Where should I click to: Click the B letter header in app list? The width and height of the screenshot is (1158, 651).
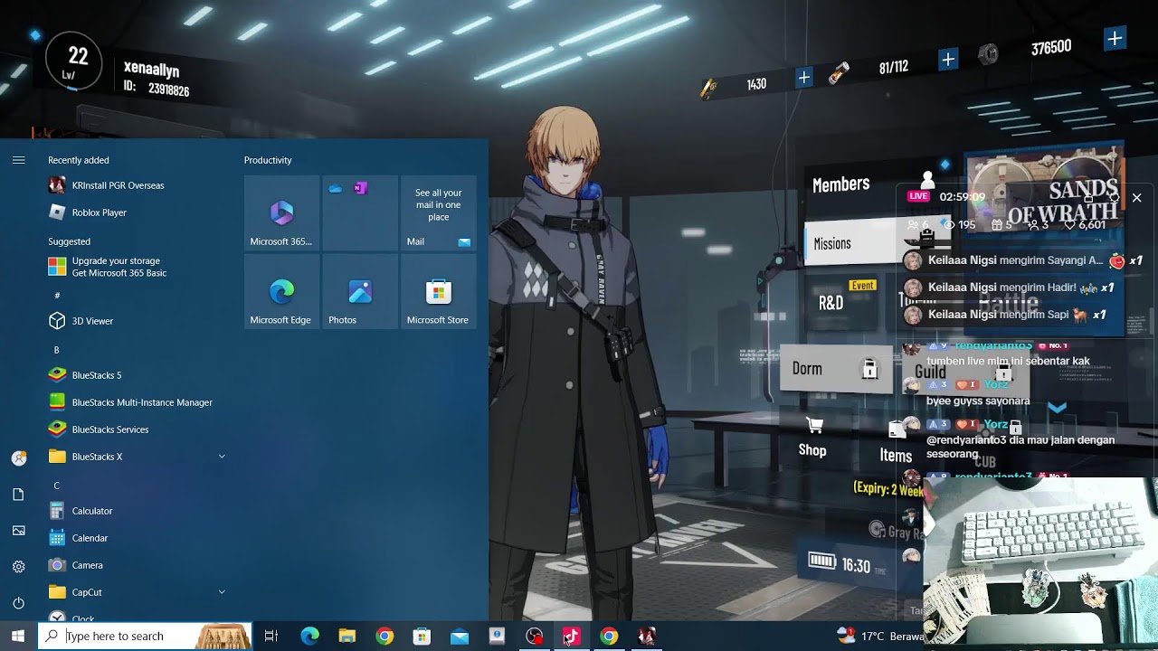coord(56,350)
